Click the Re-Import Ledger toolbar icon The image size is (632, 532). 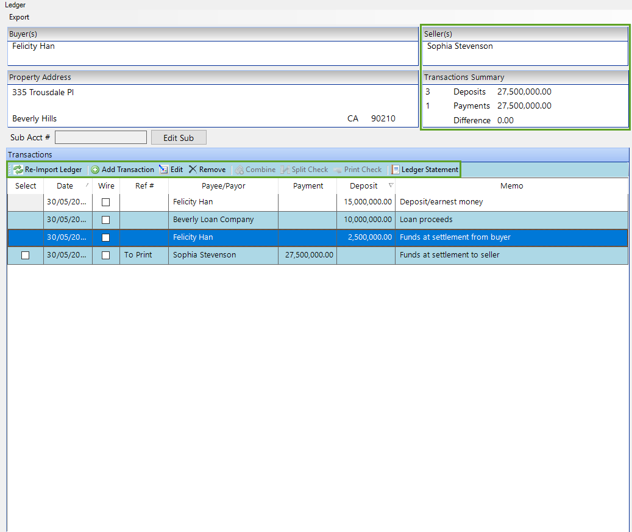(18, 170)
